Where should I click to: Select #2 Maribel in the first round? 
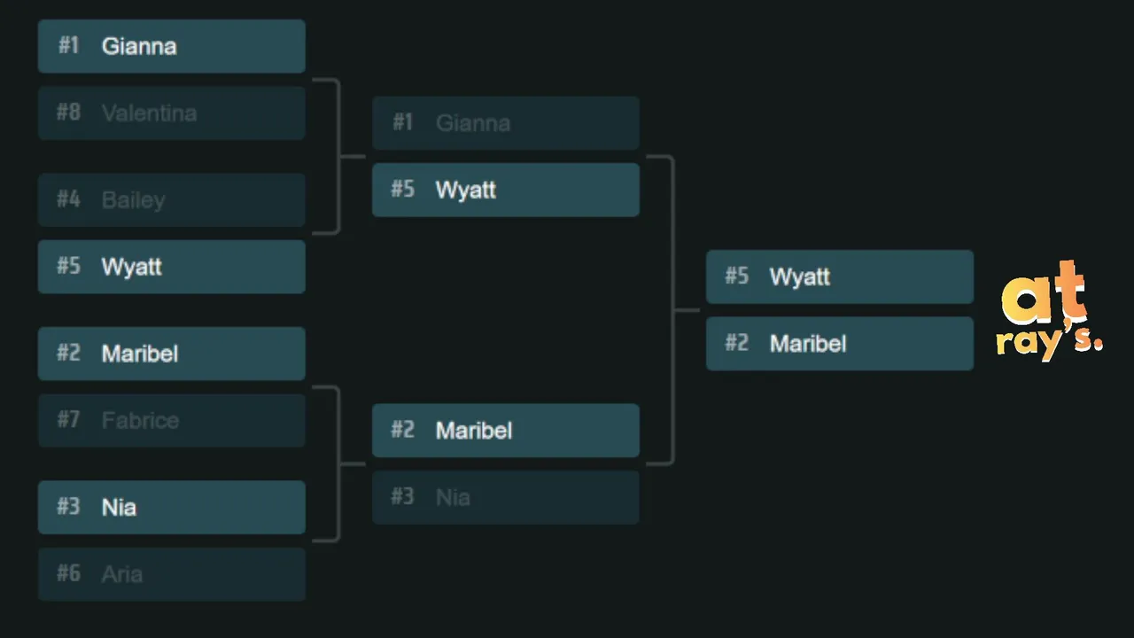tap(171, 354)
